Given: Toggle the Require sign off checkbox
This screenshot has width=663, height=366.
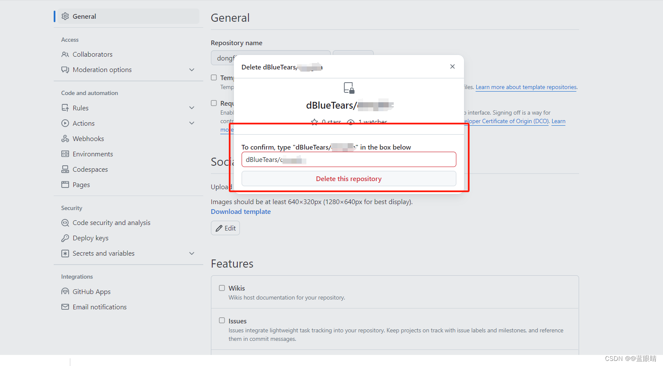Looking at the screenshot, I should [x=214, y=103].
